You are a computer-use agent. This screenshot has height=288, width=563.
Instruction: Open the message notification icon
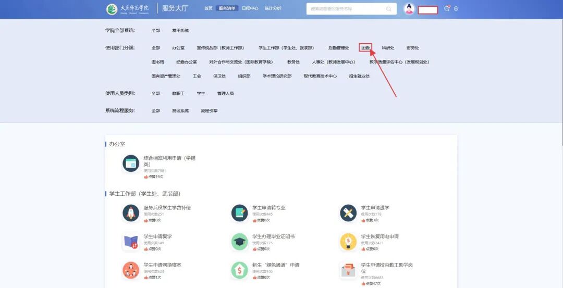(447, 8)
